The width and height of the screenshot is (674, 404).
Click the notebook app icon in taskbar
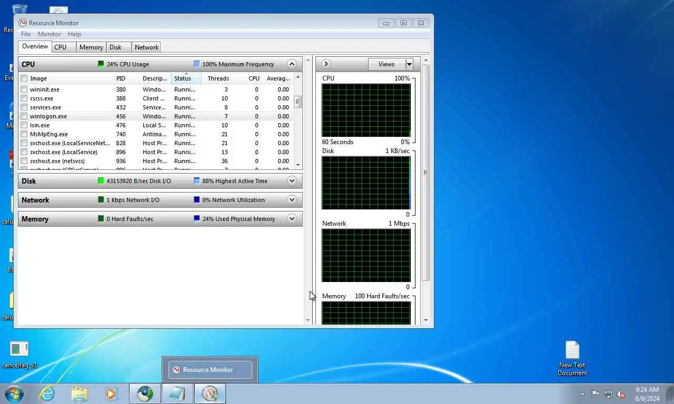[x=177, y=393]
